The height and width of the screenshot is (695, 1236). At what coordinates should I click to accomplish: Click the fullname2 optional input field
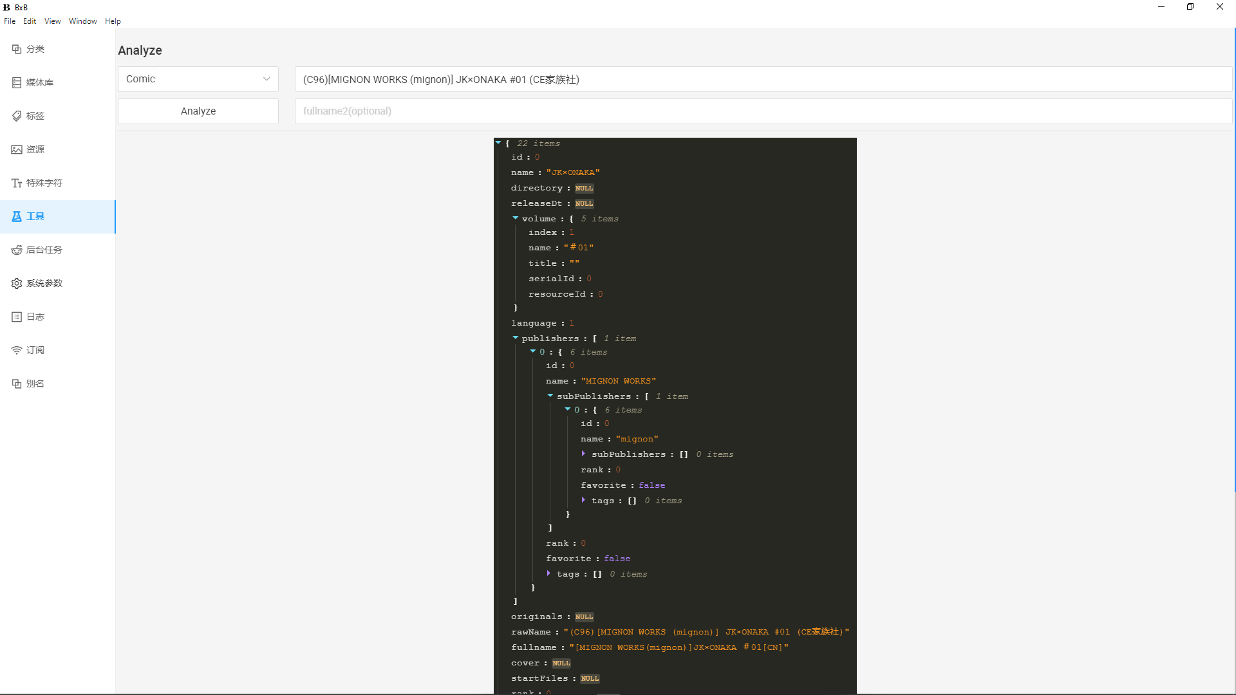point(763,111)
